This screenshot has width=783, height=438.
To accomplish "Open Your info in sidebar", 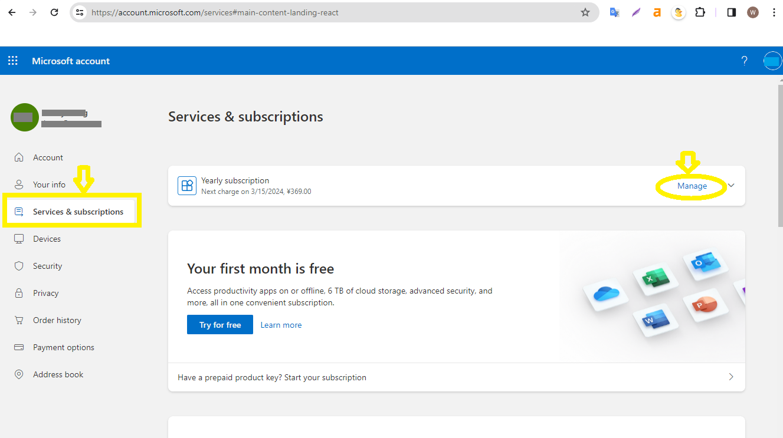I will tap(49, 185).
